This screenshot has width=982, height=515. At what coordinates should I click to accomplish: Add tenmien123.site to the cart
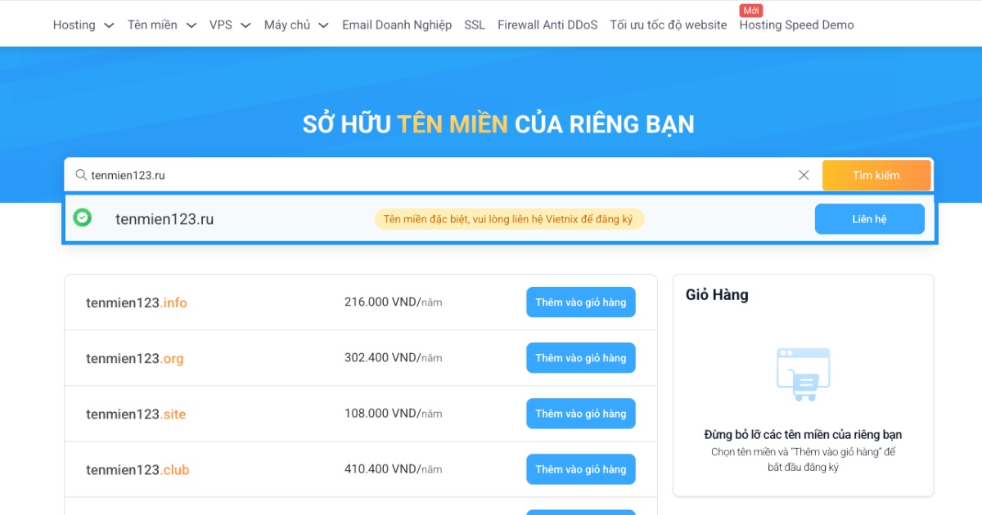tap(581, 413)
